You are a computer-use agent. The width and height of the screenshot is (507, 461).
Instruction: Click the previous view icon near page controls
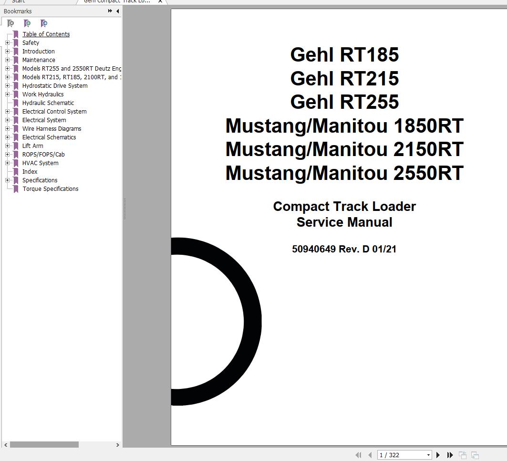click(462, 455)
